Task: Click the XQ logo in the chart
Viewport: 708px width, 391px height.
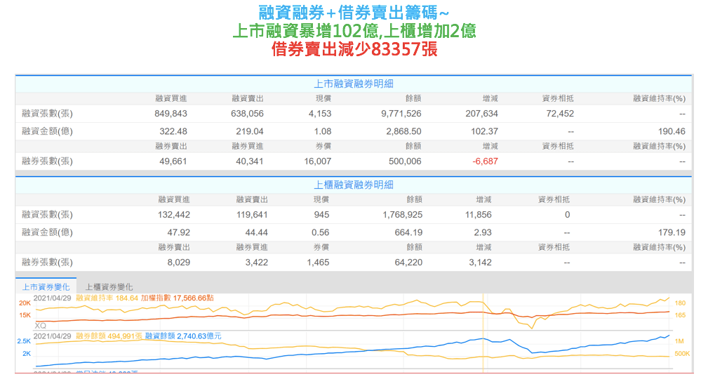Action: point(40,326)
